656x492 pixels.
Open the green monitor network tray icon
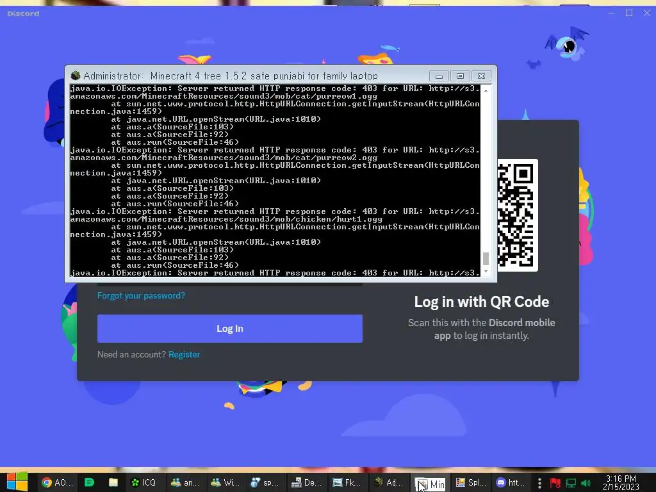(x=571, y=483)
